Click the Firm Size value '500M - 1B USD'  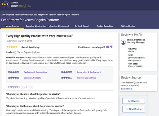[135, 67]
